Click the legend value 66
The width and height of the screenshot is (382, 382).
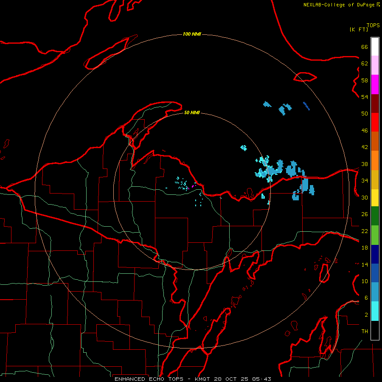pyautogui.click(x=365, y=47)
